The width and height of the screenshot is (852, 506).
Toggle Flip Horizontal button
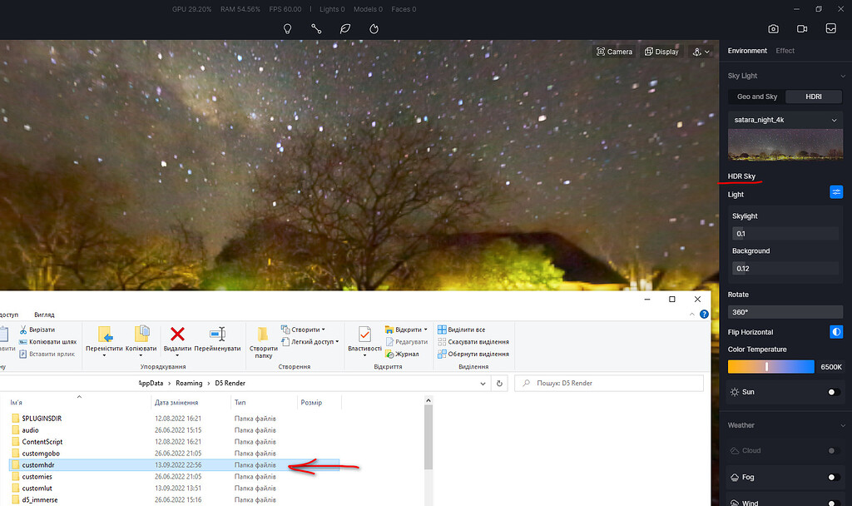click(x=836, y=332)
